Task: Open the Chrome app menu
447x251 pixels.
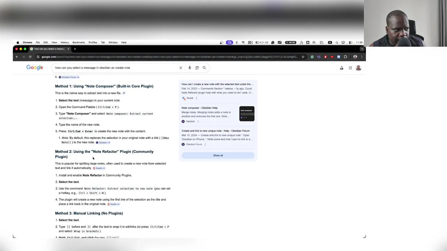Action: 27,43
